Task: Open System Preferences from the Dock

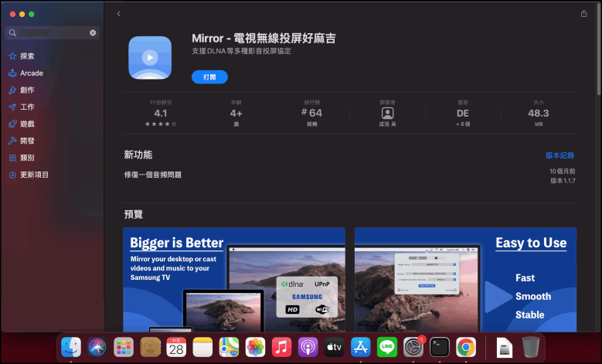Action: [x=413, y=347]
